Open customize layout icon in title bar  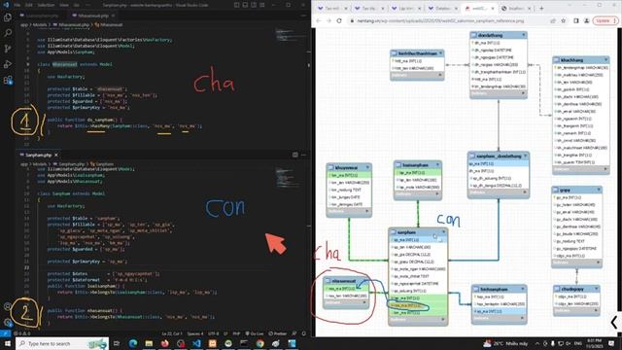(262, 5)
